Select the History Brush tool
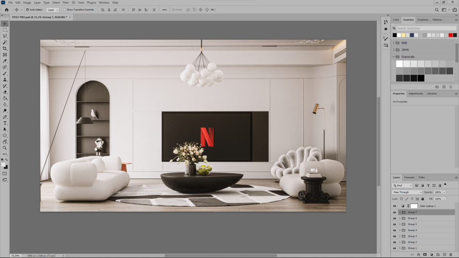The image size is (459, 258). pyautogui.click(x=5, y=86)
